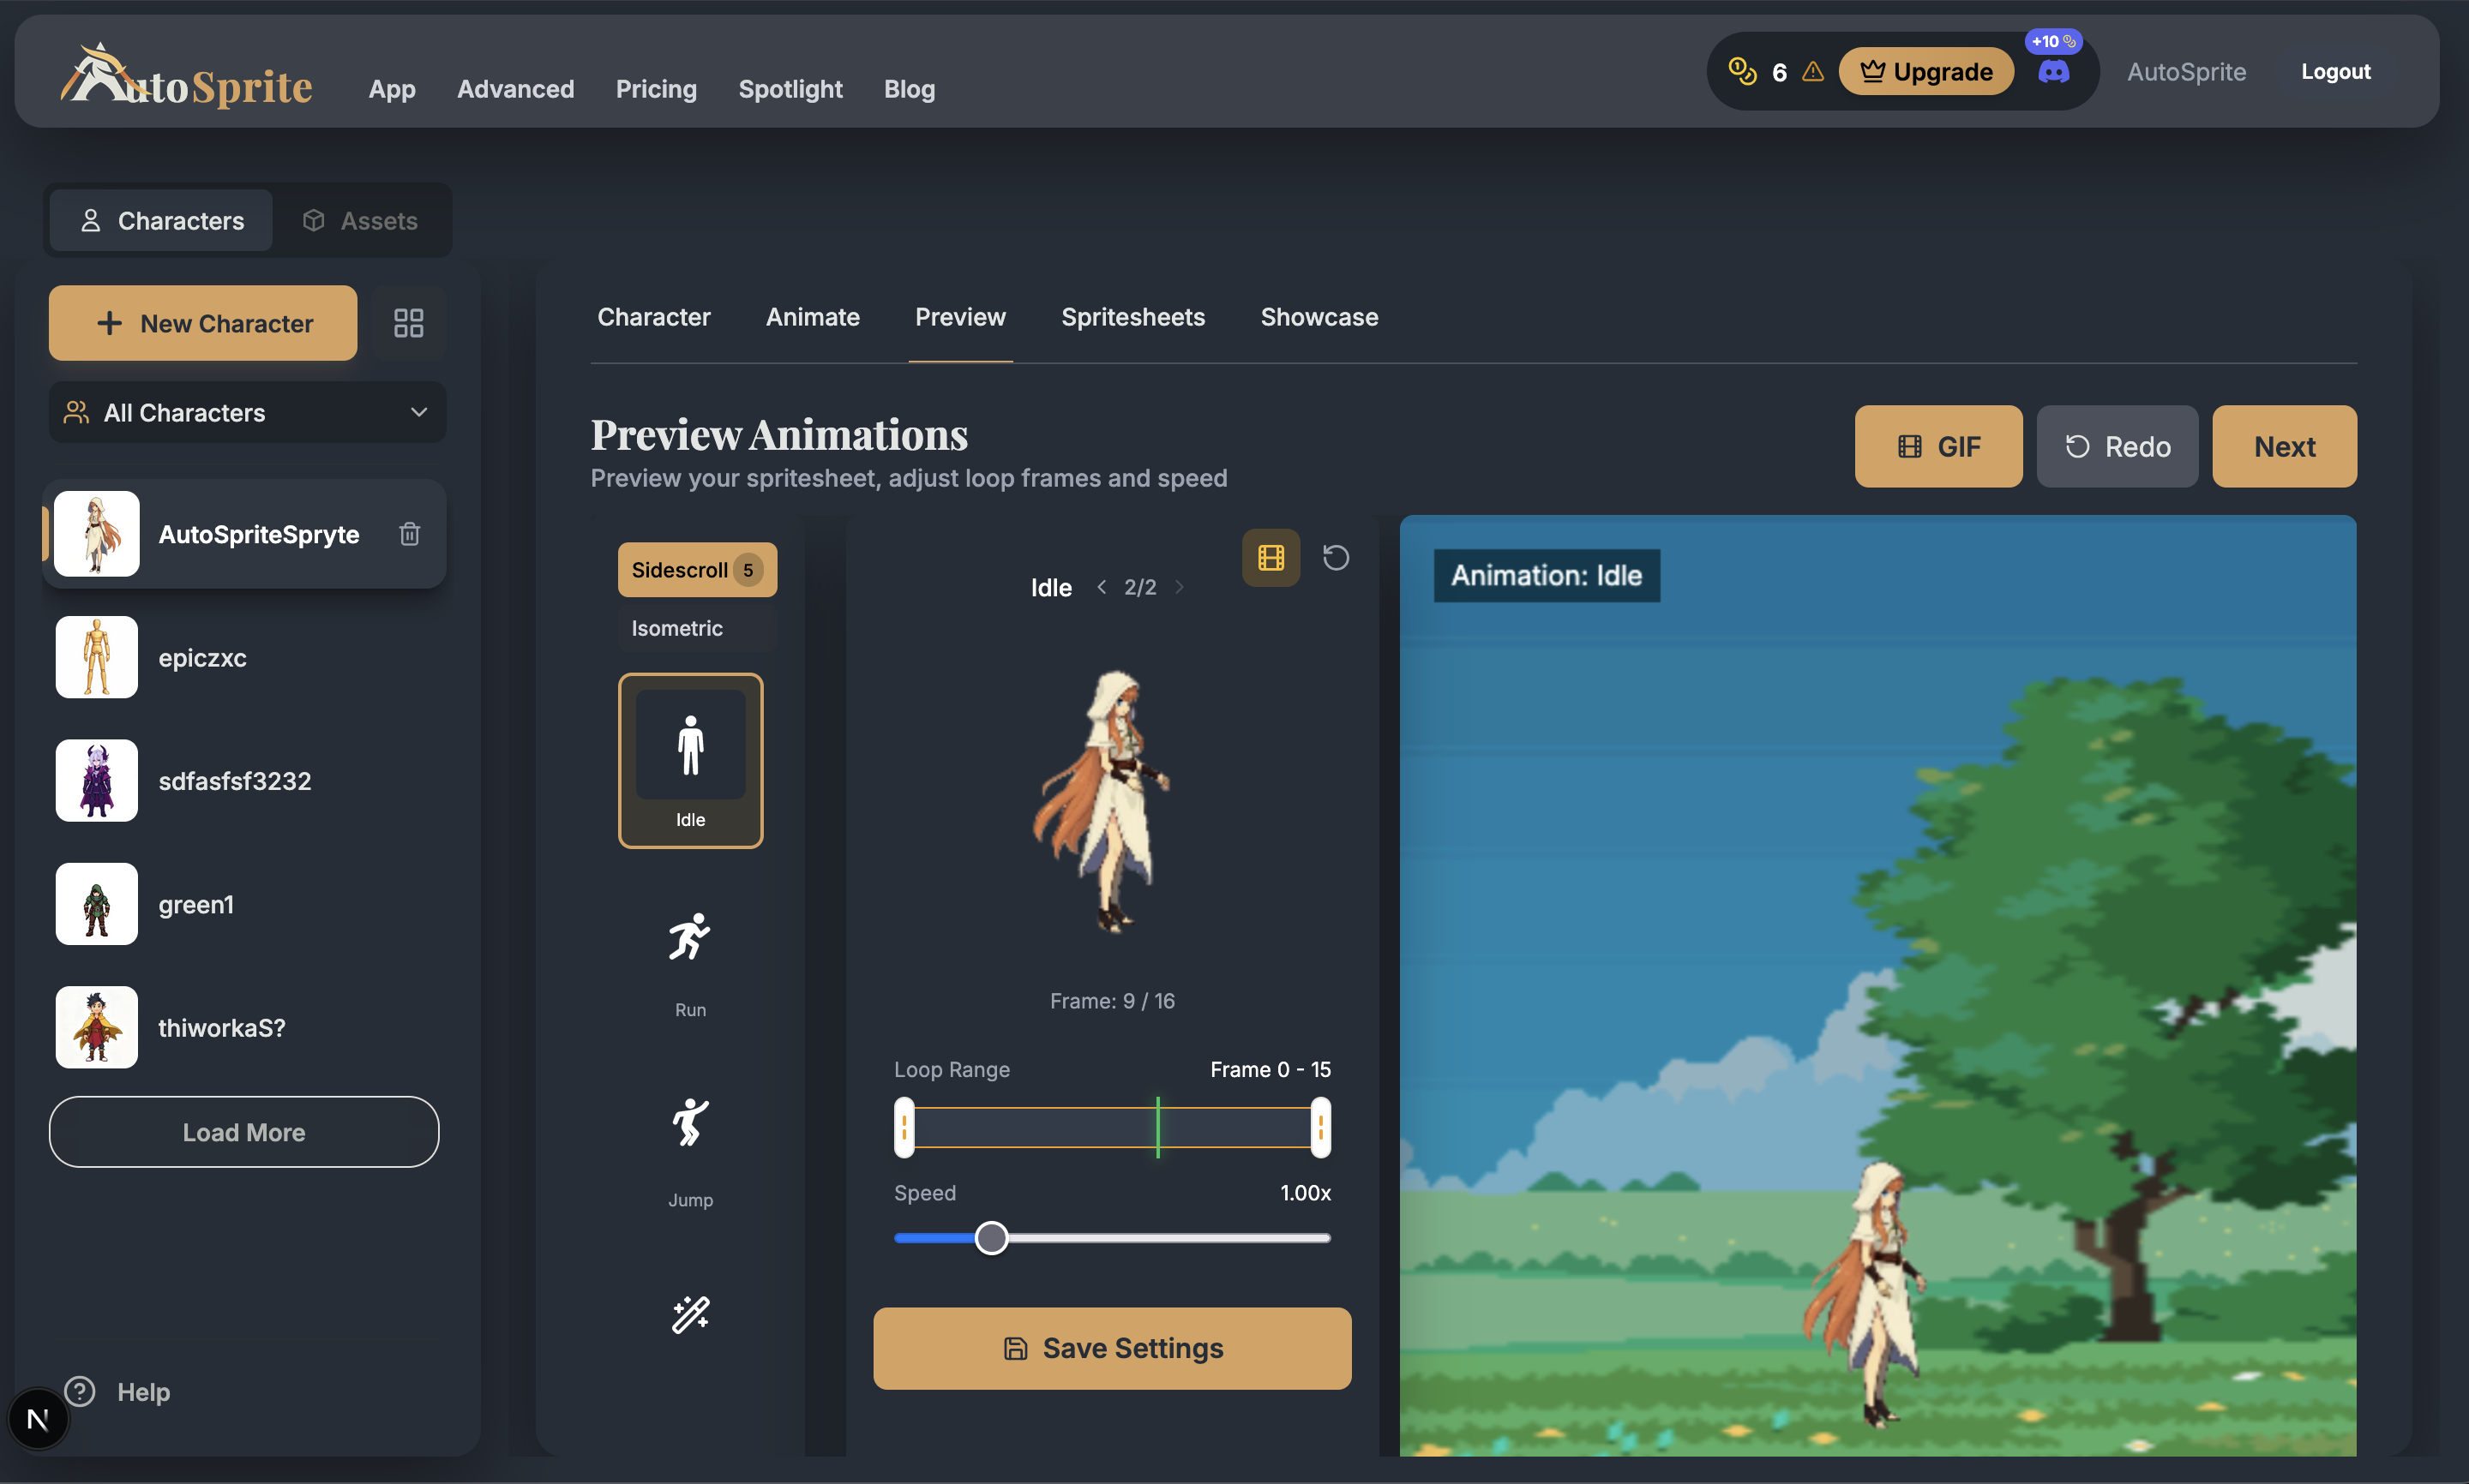Click the Speed slider handle
The height and width of the screenshot is (1484, 2469).
pos(991,1238)
